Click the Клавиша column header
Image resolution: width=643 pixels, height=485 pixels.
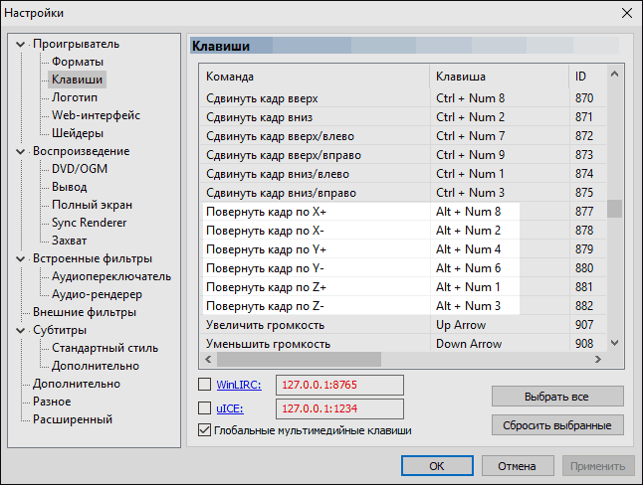pyautogui.click(x=498, y=77)
